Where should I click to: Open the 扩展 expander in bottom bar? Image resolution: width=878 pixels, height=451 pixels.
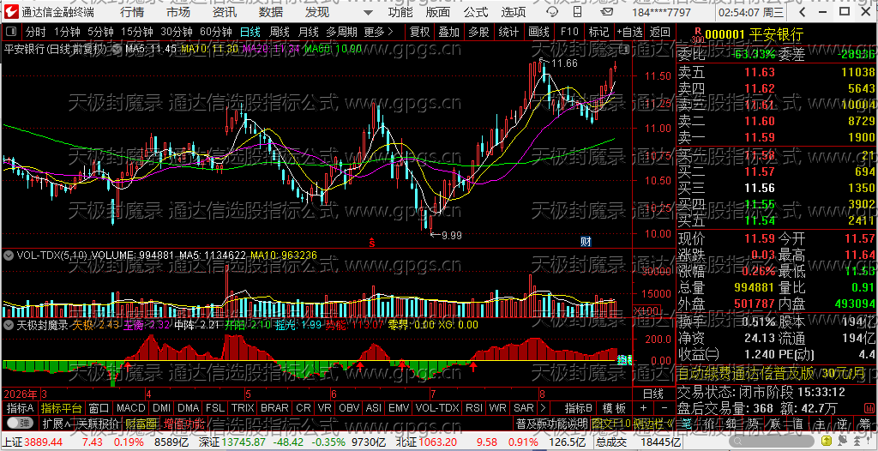tap(56, 423)
